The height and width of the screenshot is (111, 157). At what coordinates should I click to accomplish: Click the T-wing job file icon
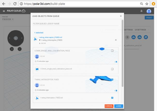pyautogui.click(x=116, y=91)
